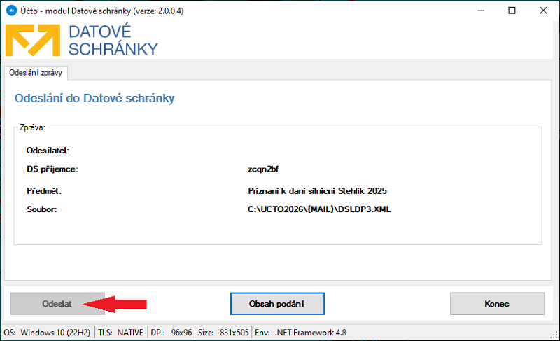Select the recipient ID zcqn2bf
Image resolution: width=560 pixels, height=341 pixels.
264,169
